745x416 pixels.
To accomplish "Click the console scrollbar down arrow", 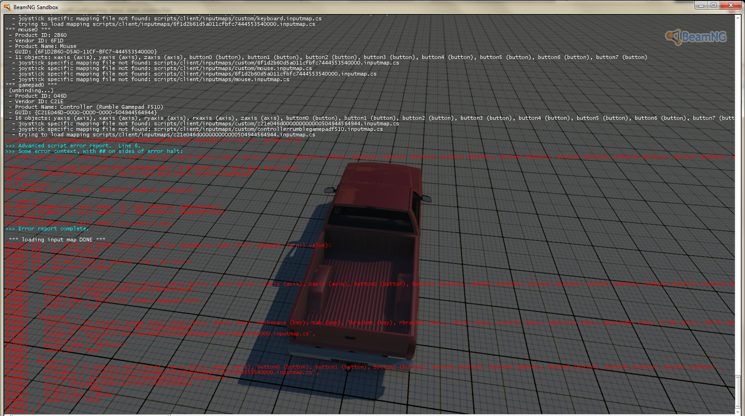I will pos(738,411).
